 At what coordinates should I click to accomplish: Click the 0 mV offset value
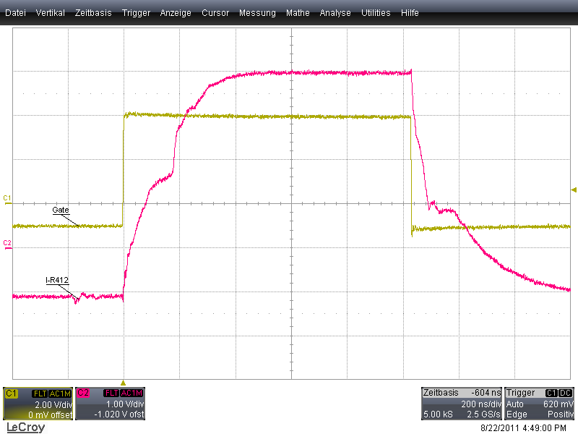[x=50, y=414]
